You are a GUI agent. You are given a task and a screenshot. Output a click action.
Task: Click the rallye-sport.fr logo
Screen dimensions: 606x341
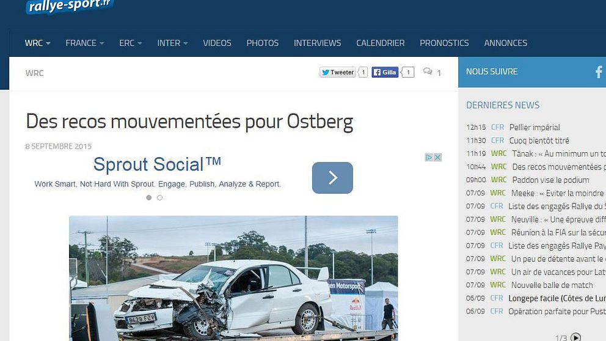click(x=70, y=6)
